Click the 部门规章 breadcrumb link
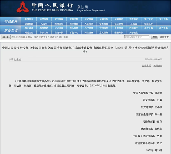171x154 pixels. pyautogui.click(x=63, y=37)
